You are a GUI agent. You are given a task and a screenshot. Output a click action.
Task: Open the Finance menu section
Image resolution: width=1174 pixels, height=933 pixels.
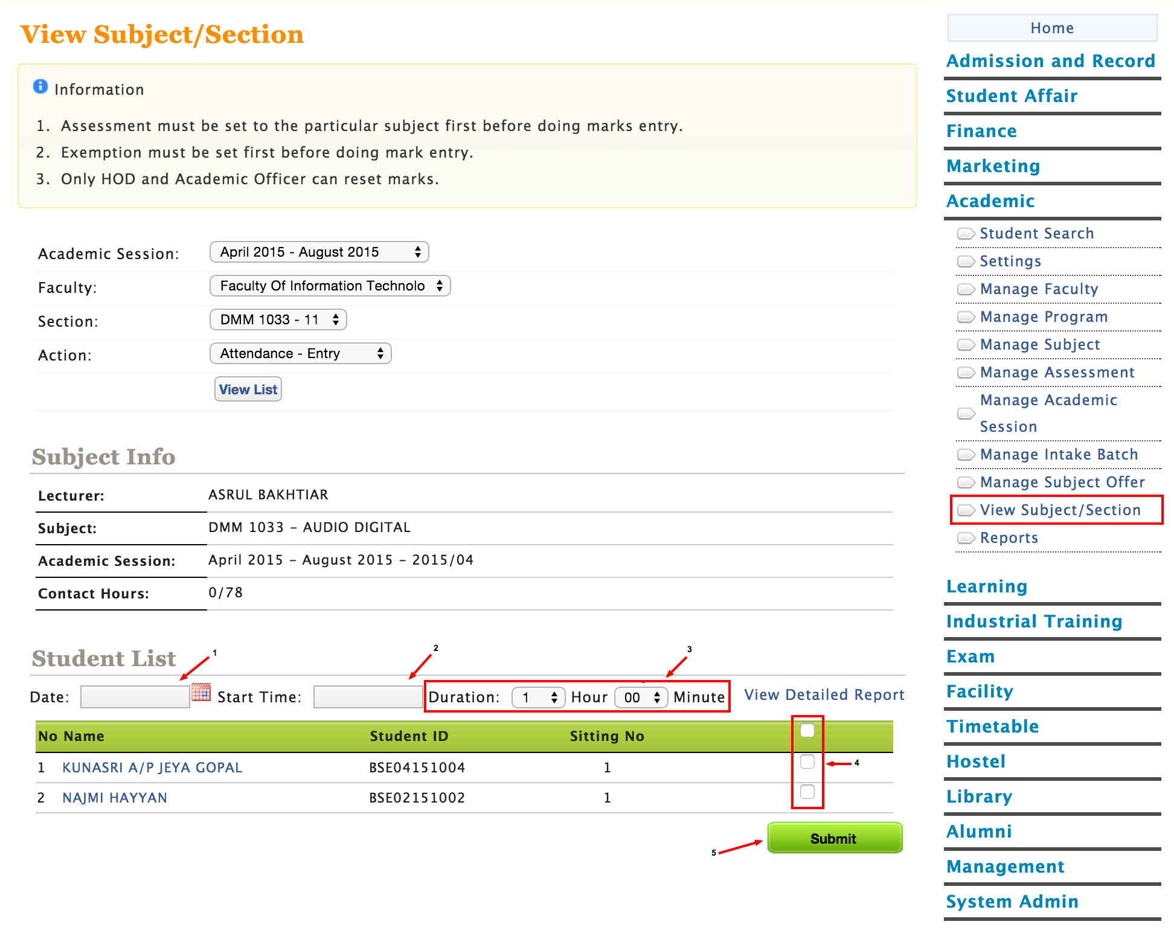pos(981,131)
